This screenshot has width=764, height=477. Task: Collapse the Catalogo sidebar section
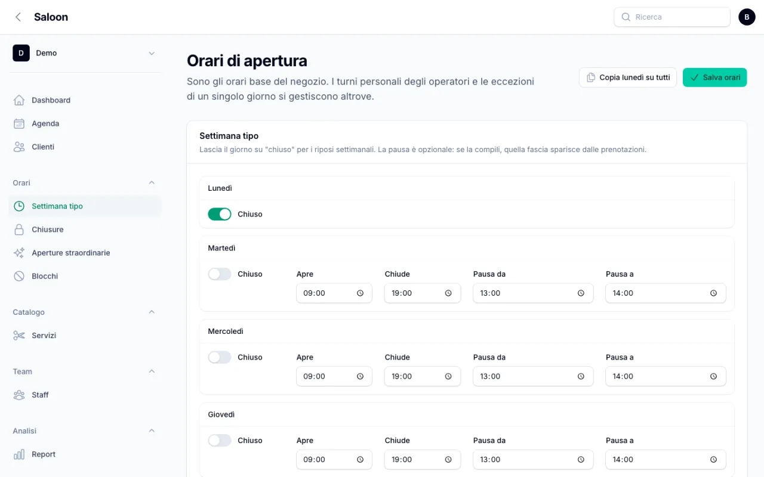click(152, 312)
